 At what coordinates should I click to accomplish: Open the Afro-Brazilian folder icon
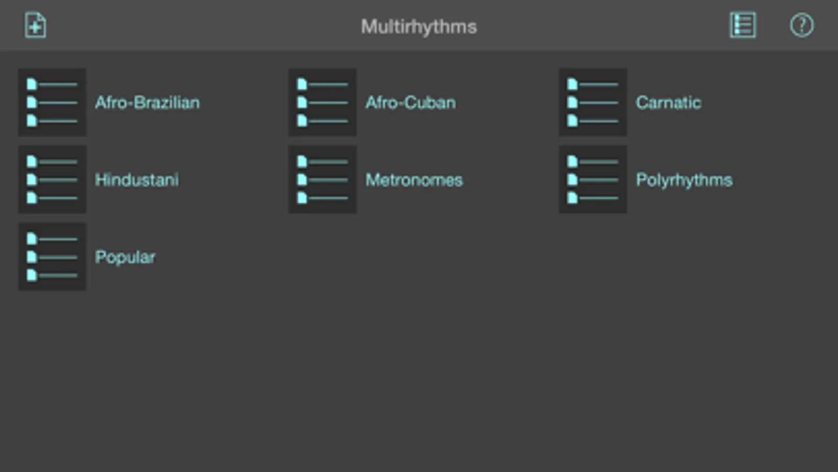point(52,102)
